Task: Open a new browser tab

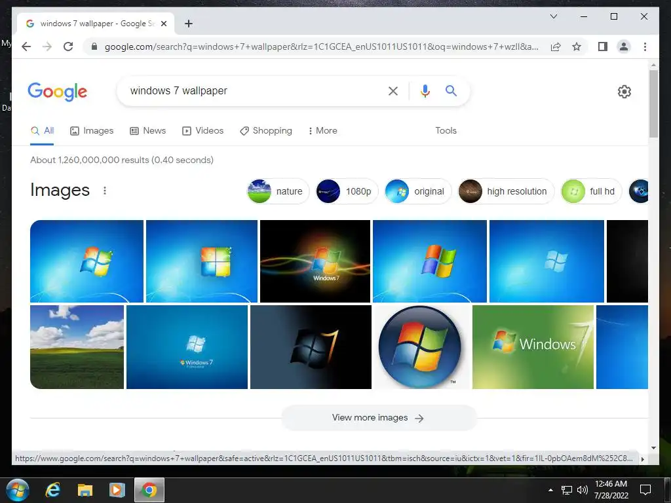Action: coord(188,24)
